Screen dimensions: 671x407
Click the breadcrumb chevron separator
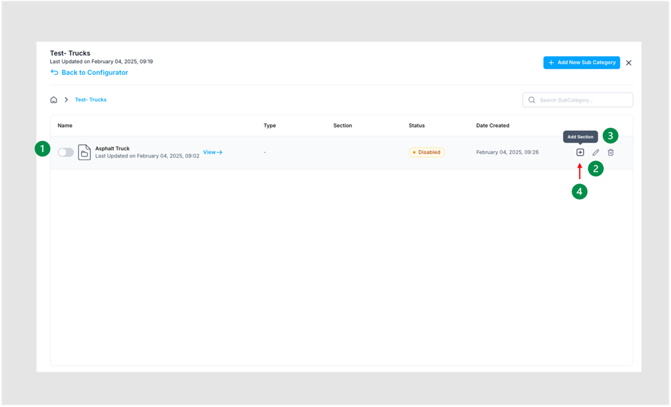(66, 99)
